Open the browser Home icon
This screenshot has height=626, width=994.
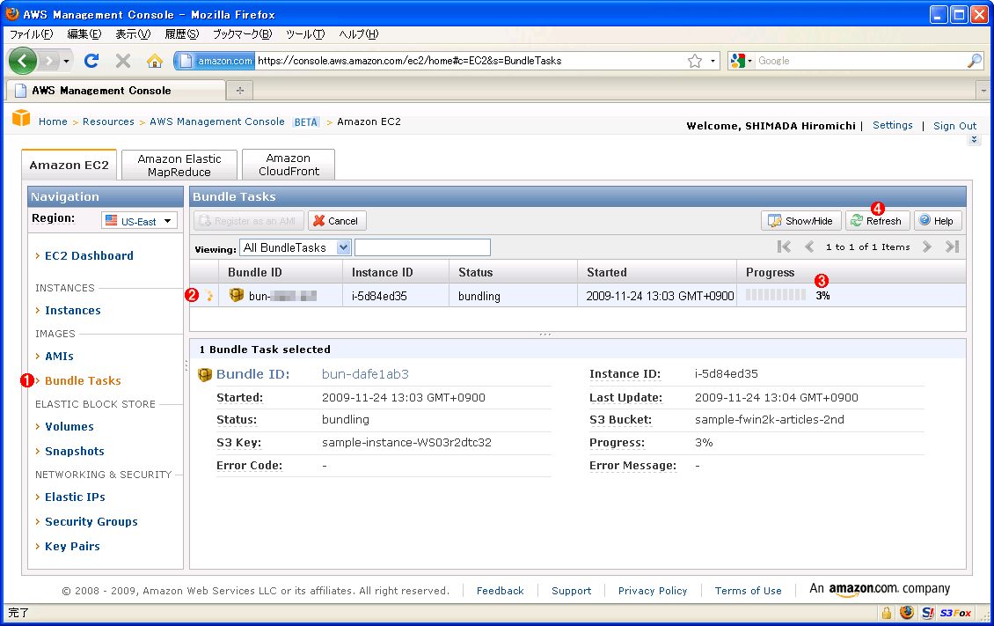pyautogui.click(x=155, y=61)
